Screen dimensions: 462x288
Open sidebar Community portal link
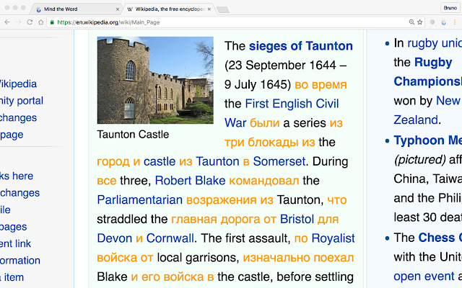(22, 101)
